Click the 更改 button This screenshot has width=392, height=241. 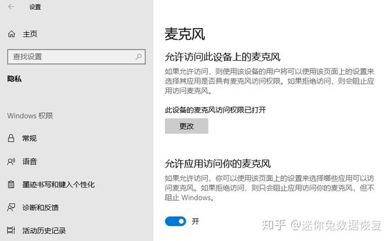click(x=186, y=126)
